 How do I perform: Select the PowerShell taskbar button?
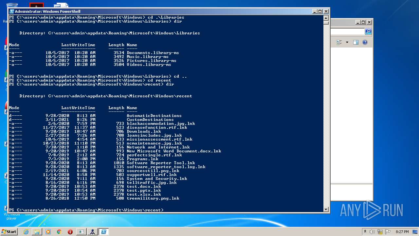(103, 232)
